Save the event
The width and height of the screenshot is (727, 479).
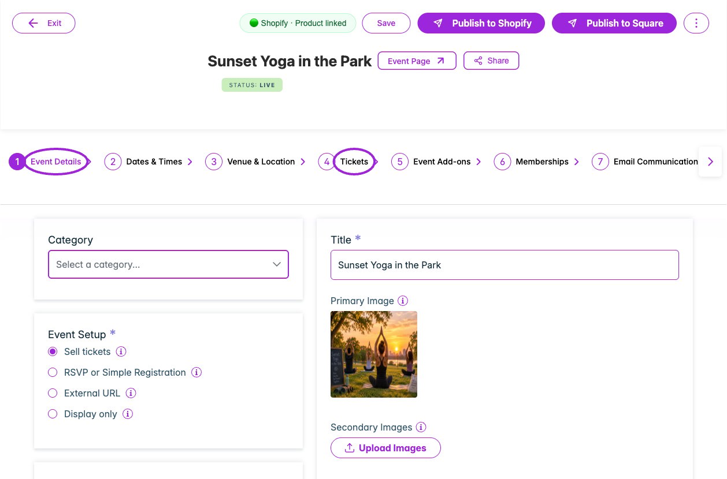pos(386,23)
